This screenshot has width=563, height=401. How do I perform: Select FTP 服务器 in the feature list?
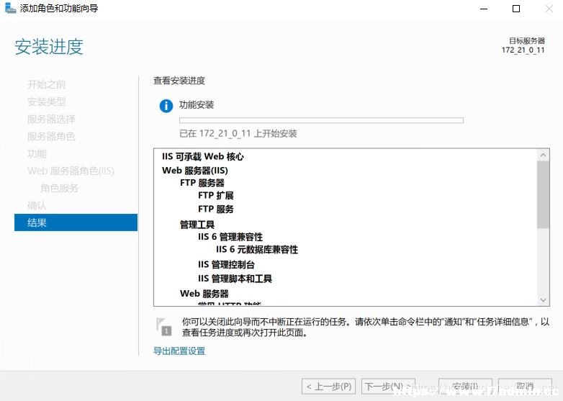pos(202,183)
